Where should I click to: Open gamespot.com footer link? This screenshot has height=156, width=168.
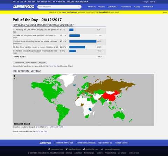tap(56, 149)
